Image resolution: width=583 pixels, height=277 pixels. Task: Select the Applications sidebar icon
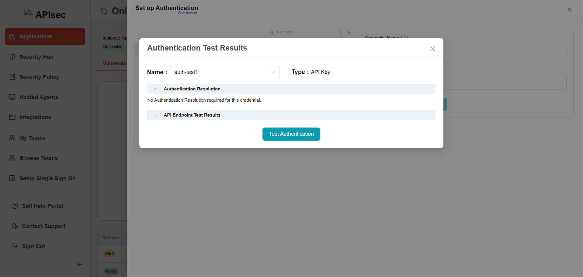coord(12,37)
